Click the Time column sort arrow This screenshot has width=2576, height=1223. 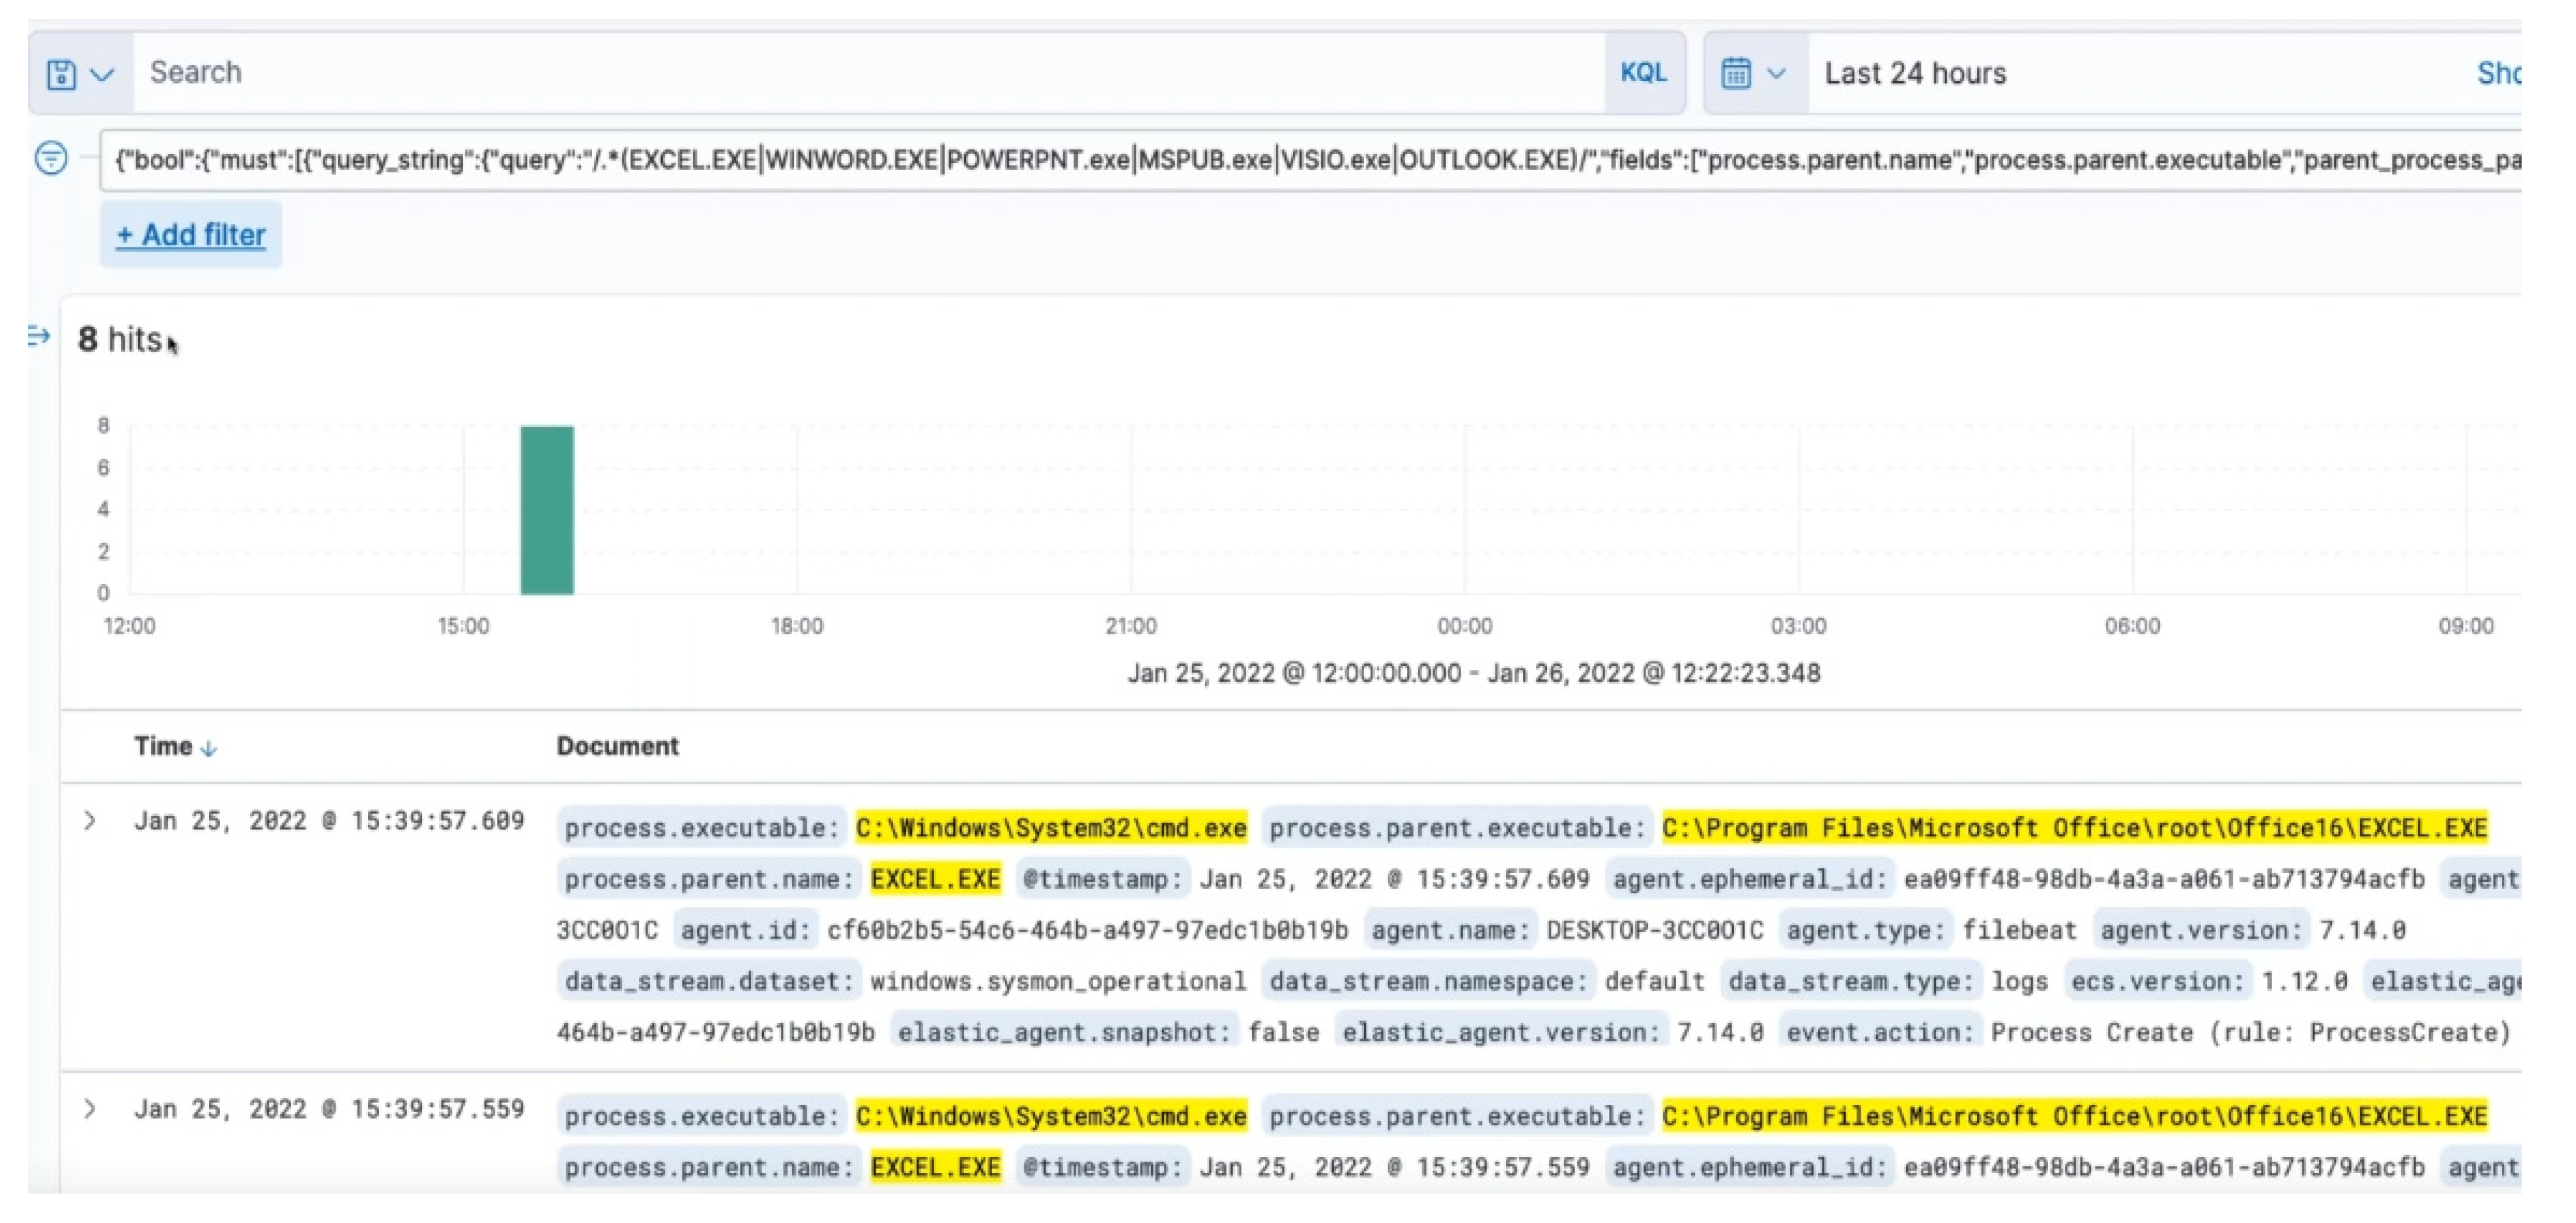pos(209,748)
